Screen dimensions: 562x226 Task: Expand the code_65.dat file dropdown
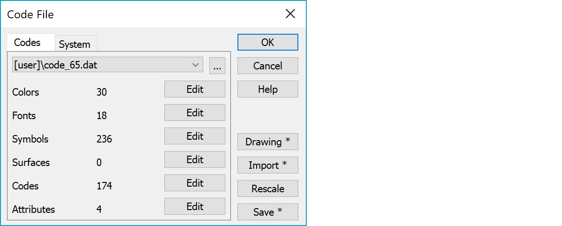tap(196, 65)
